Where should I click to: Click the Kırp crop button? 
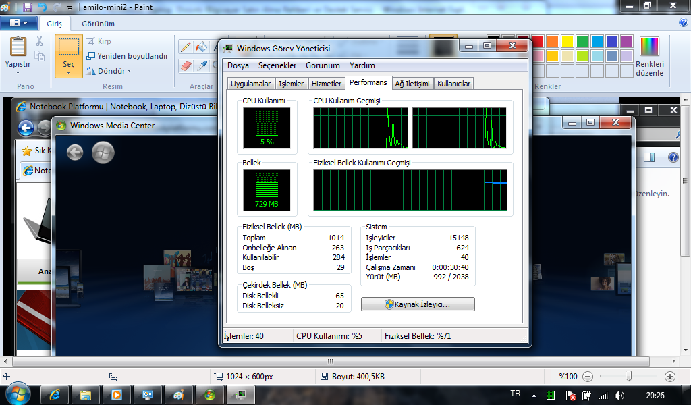pos(99,41)
